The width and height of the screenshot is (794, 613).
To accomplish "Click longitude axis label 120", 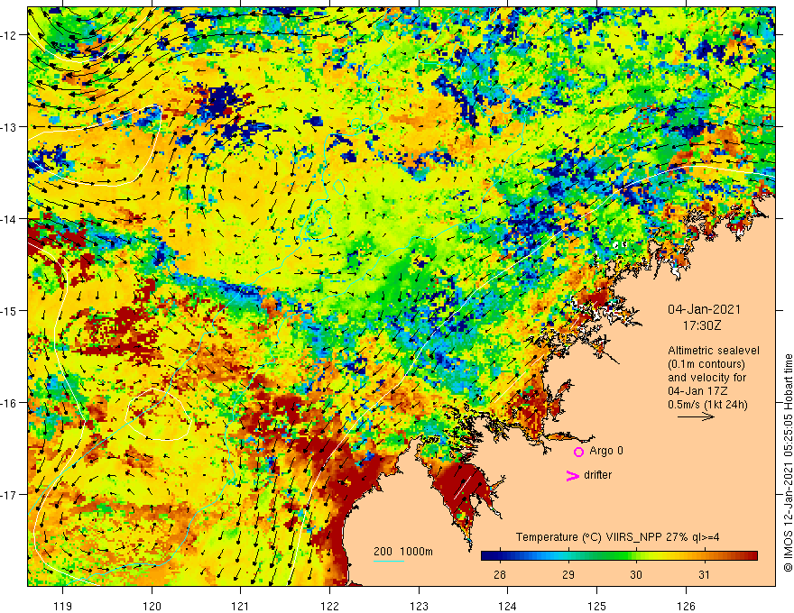I will click(152, 606).
